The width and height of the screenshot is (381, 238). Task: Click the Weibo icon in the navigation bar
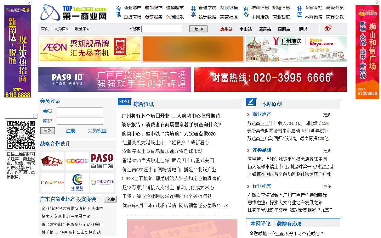click(x=328, y=29)
